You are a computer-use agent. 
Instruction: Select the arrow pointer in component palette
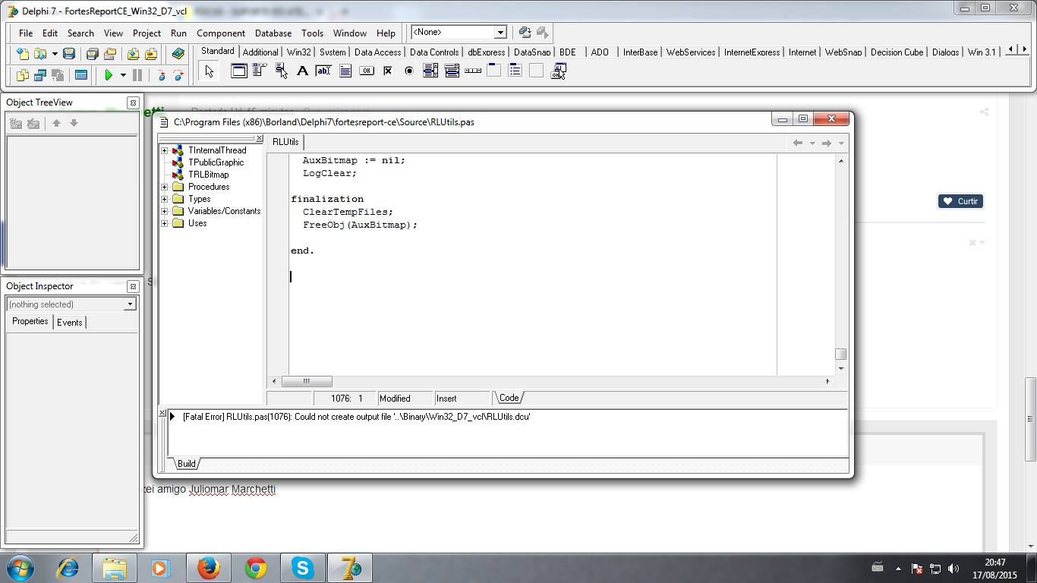[210, 71]
